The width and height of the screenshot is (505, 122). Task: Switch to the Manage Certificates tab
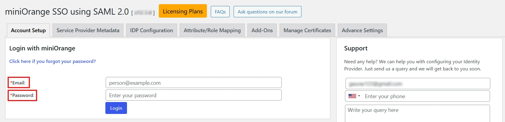(x=307, y=30)
